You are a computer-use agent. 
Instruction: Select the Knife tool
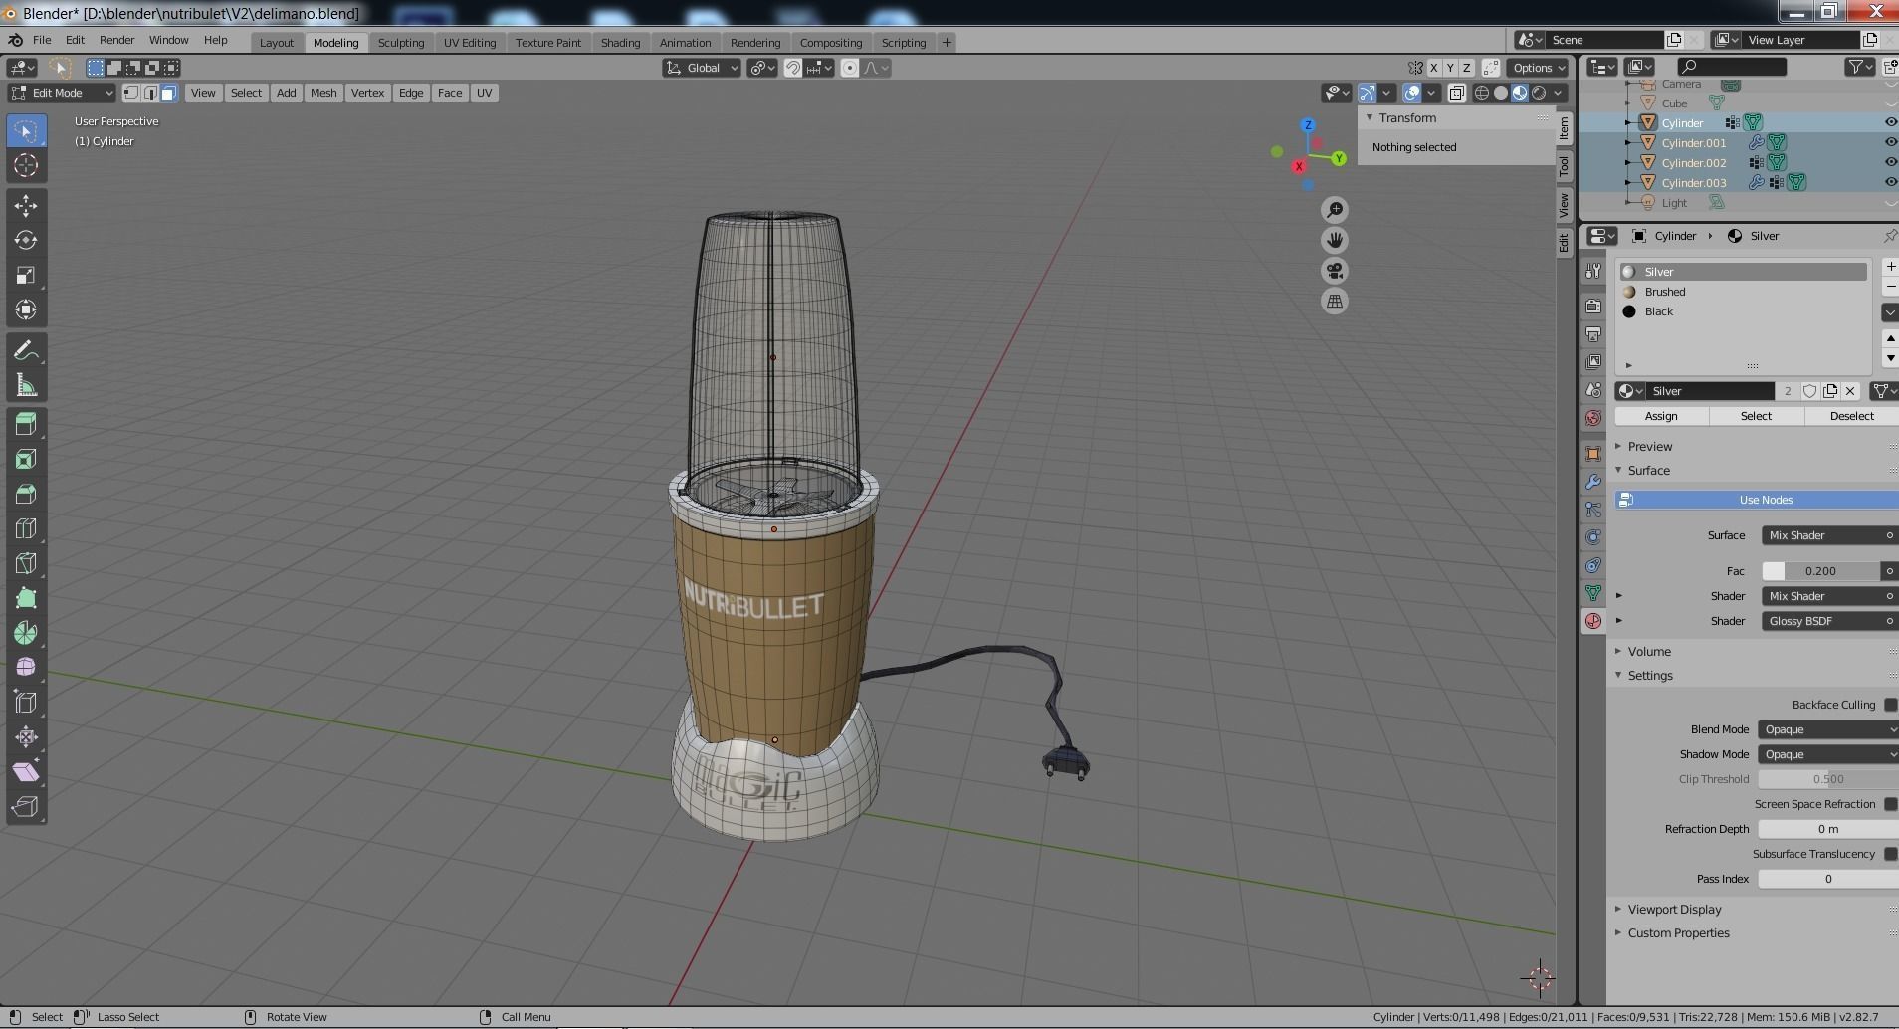(x=26, y=563)
